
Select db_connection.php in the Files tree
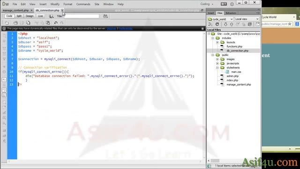click(238, 51)
